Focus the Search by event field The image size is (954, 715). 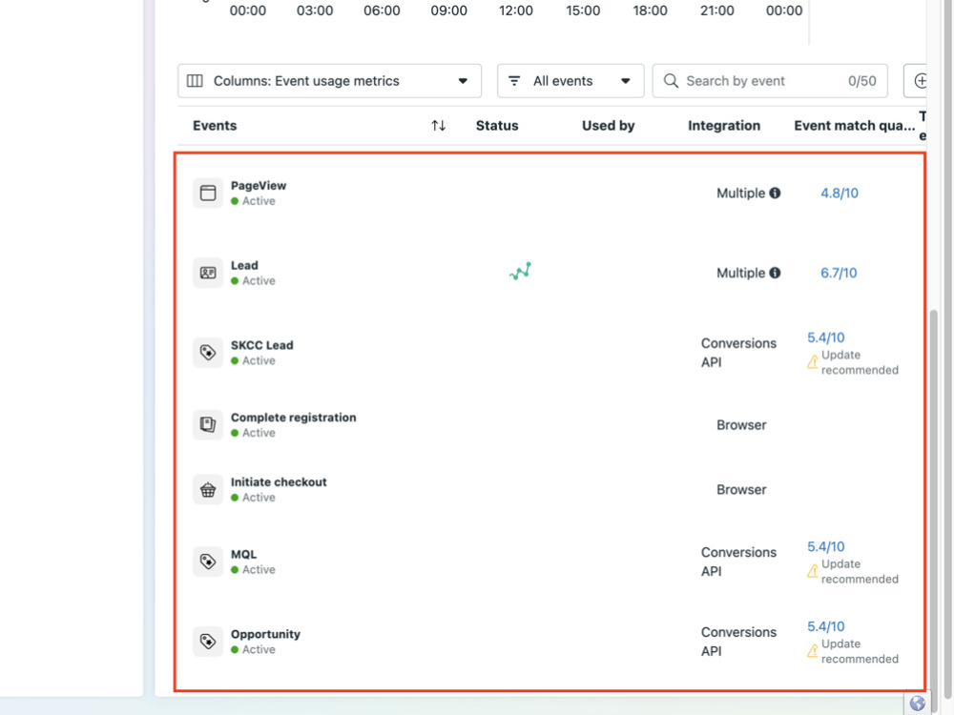tap(770, 81)
